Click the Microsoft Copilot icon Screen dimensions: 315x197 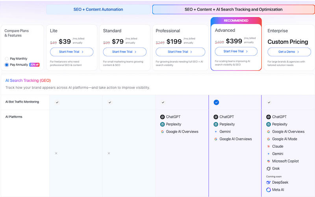pos(269,161)
